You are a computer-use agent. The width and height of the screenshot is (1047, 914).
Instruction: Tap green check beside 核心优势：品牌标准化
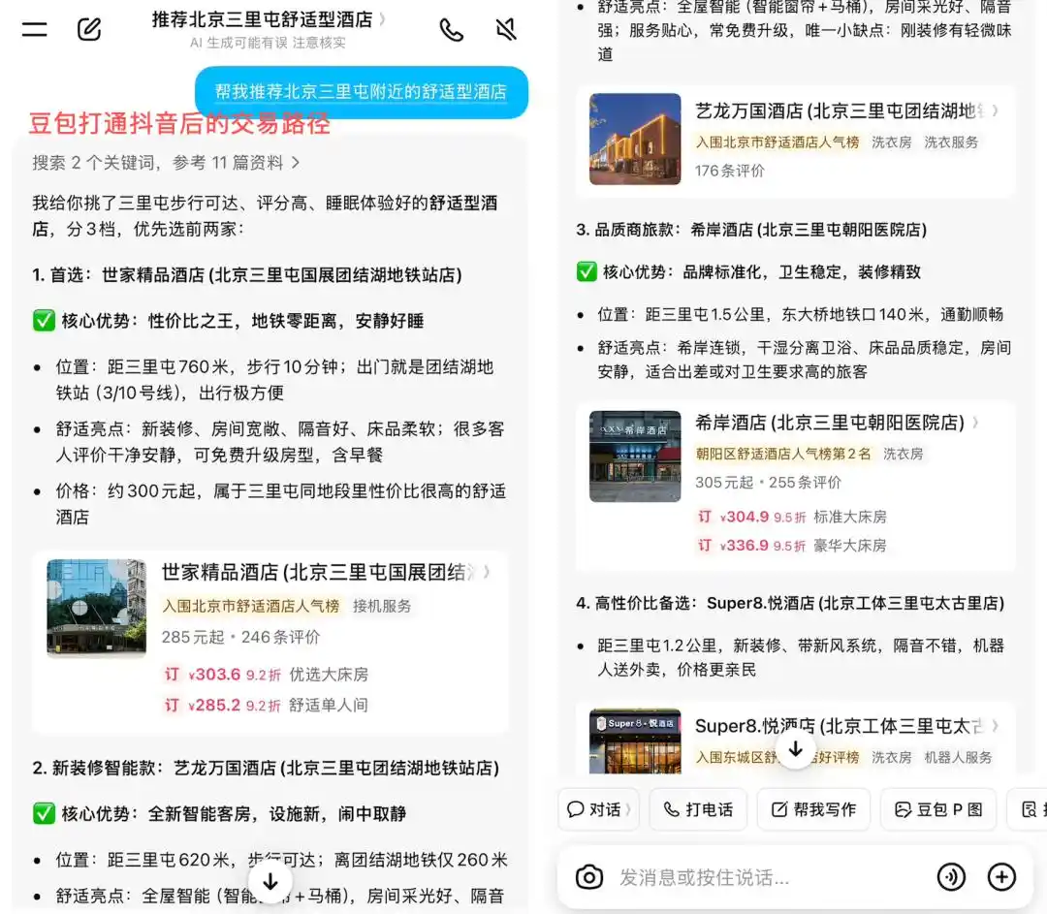click(x=587, y=271)
